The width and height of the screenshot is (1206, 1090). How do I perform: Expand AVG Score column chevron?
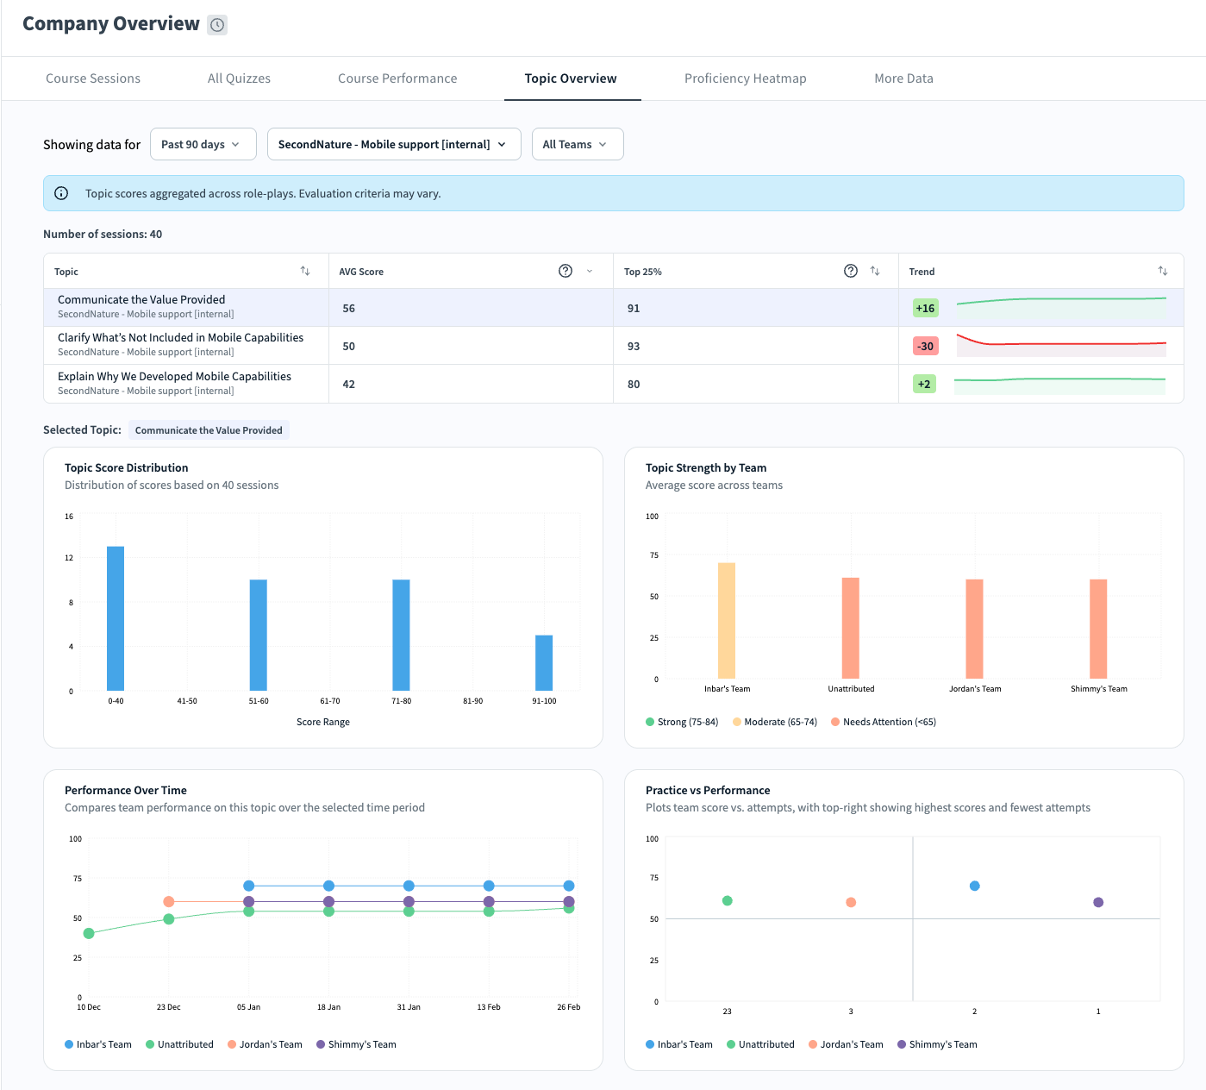(x=590, y=271)
